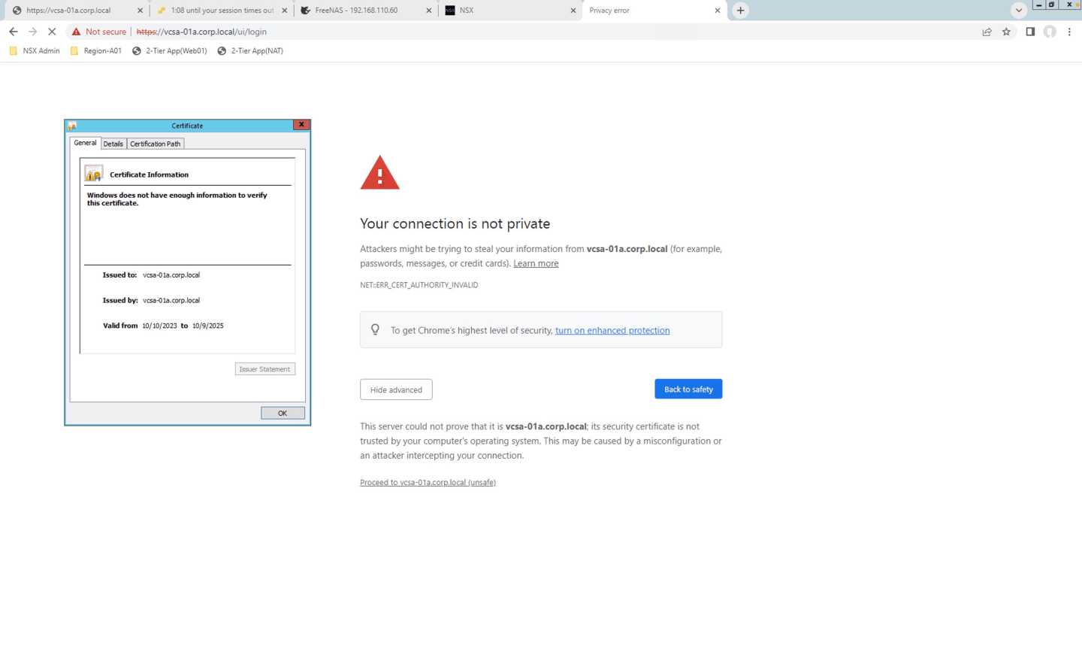The image size is (1082, 658).
Task: Close the session times out tab
Action: 285,11
